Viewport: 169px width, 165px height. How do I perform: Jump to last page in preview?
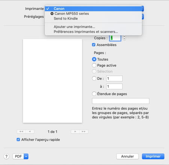click(84, 131)
